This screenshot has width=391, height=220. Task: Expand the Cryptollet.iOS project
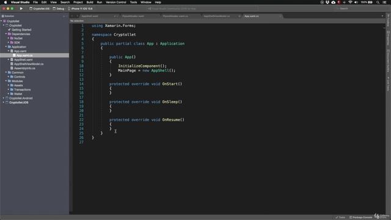(4, 102)
